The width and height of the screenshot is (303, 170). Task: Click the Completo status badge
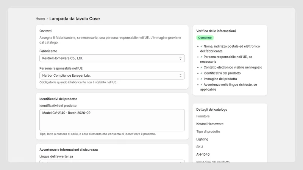pos(205,38)
